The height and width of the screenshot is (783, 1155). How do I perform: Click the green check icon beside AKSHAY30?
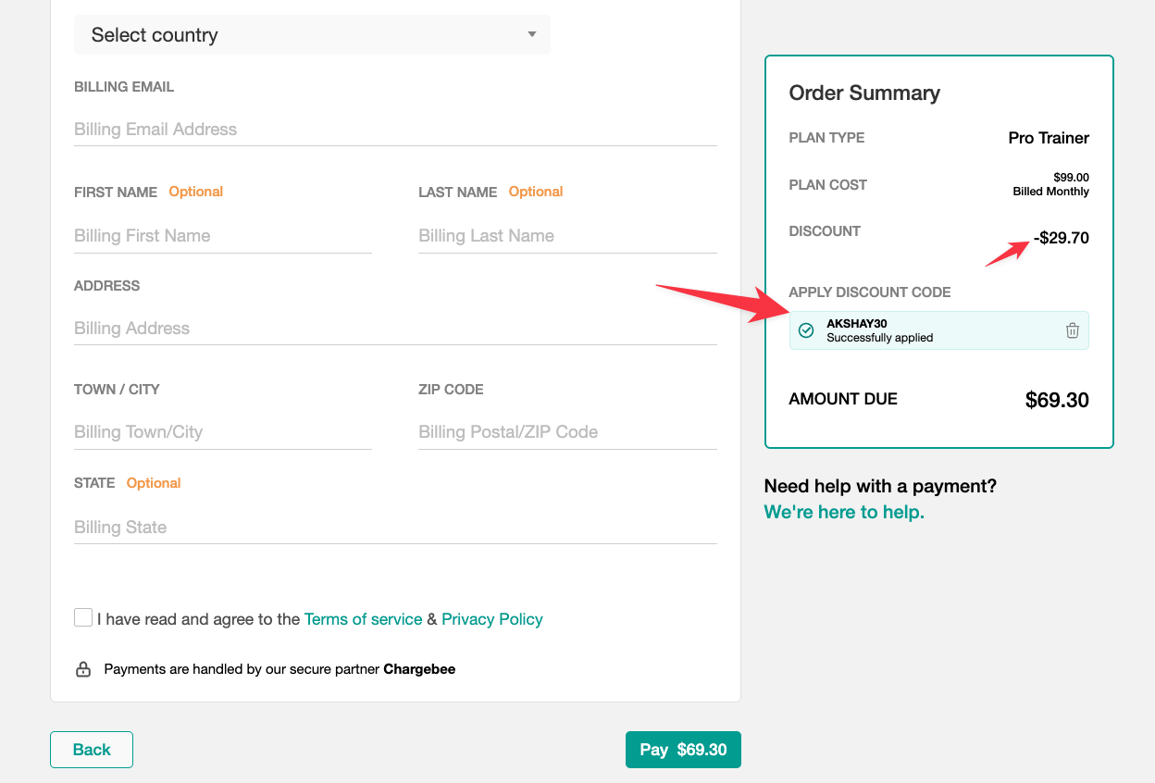[806, 330]
